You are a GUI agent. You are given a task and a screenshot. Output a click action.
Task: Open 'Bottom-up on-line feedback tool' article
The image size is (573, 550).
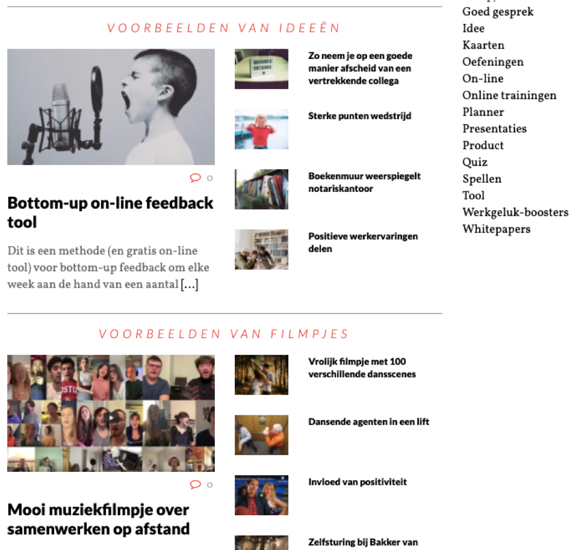110,212
